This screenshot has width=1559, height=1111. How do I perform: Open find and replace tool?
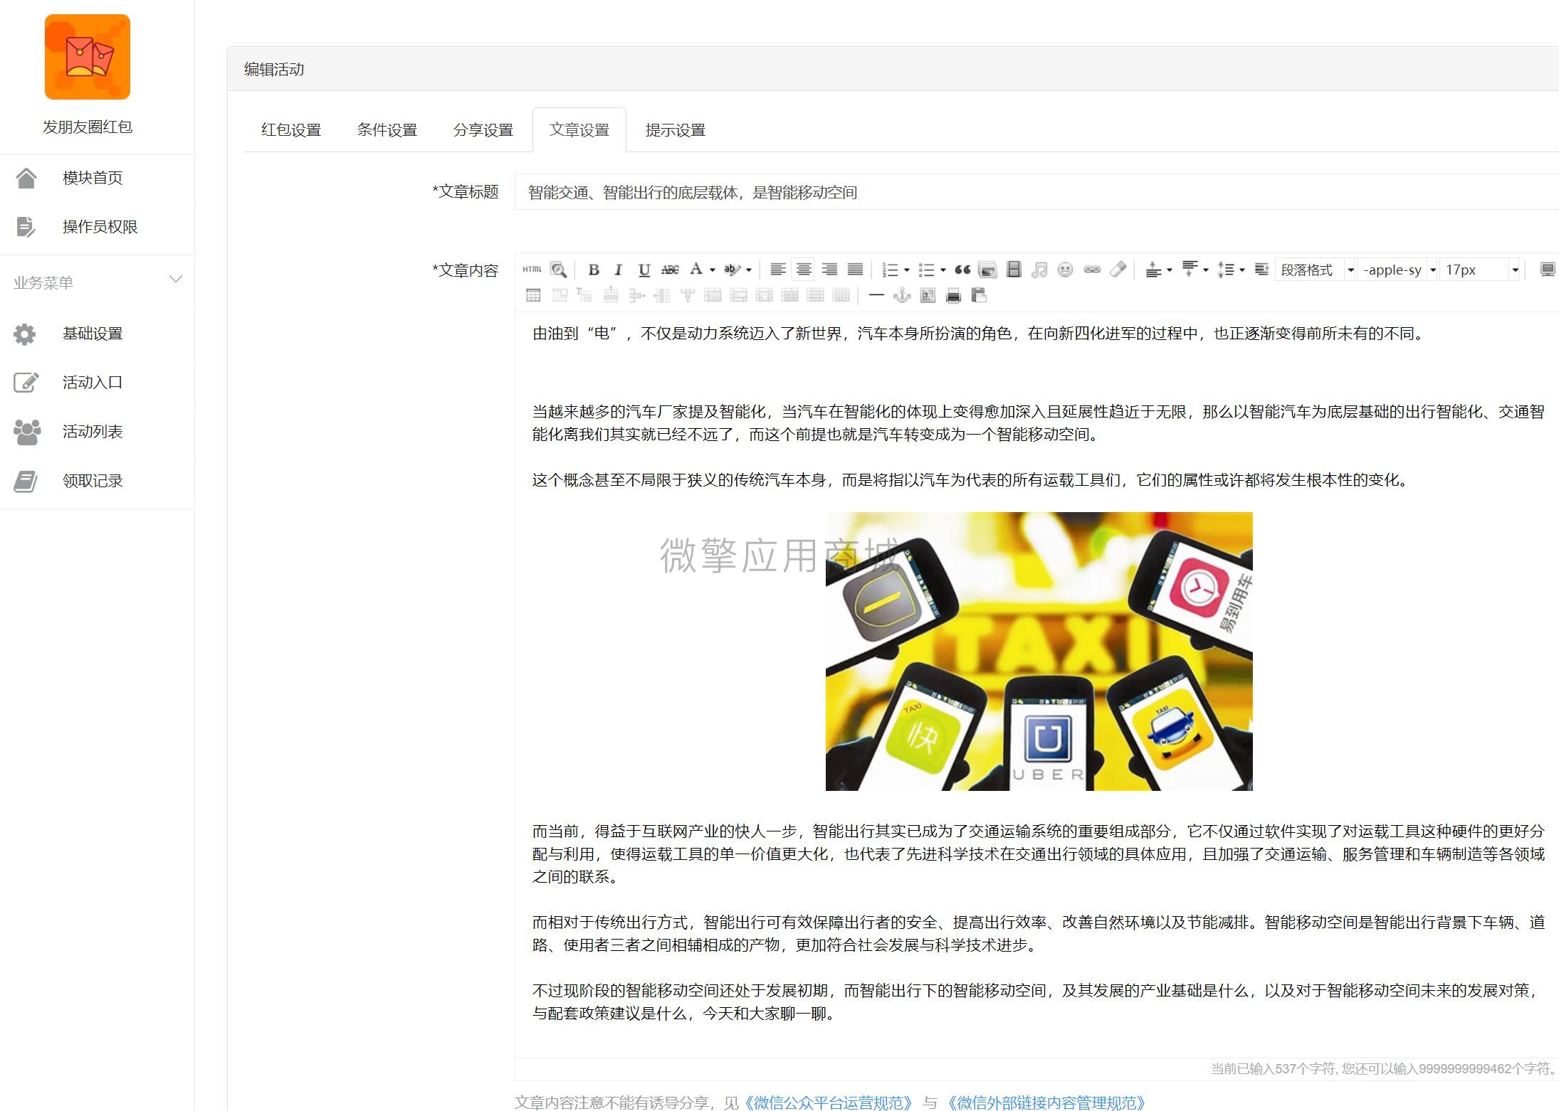coord(558,270)
